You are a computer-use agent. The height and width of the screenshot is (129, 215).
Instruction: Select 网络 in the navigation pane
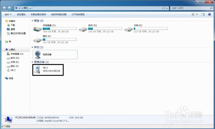[9, 78]
